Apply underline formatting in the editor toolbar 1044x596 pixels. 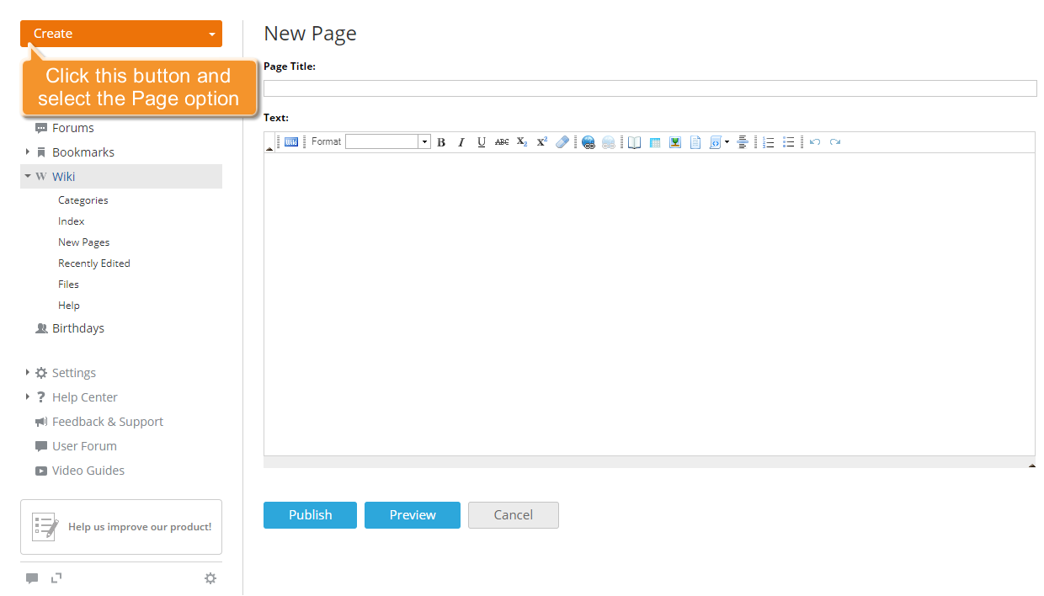(x=482, y=142)
